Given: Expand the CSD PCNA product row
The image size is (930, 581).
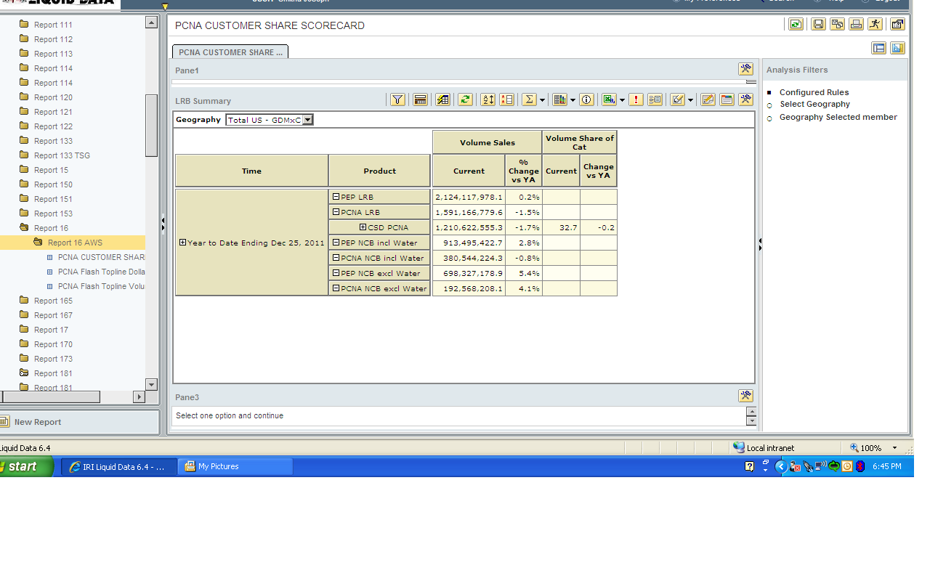Looking at the screenshot, I should coord(363,227).
